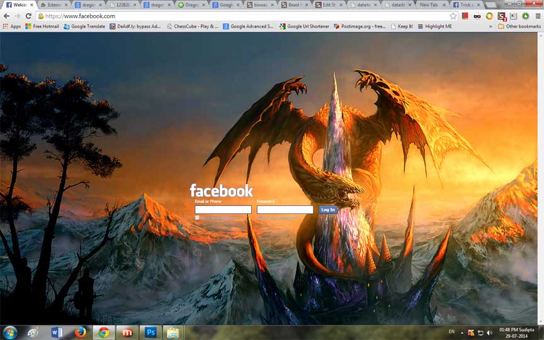This screenshot has width=544, height=340.
Task: Click the Action Center flag icon
Action: point(471,332)
